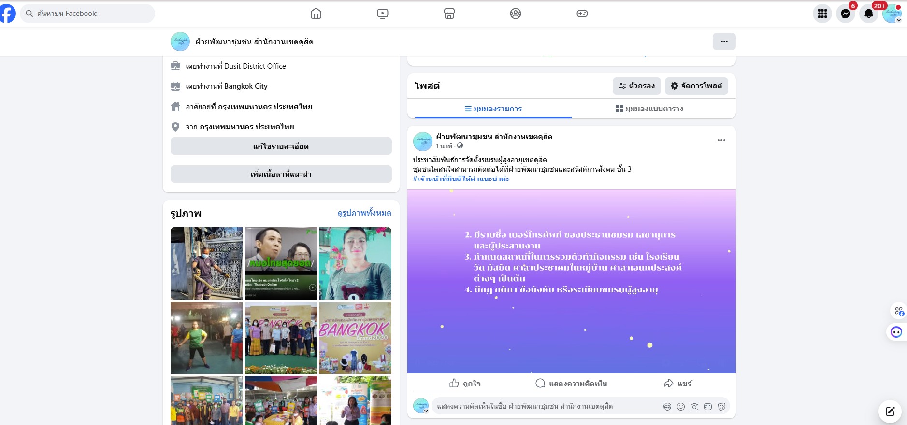Viewport: 907px width, 425px height.
Task: Click the home icon beside อาศัยอยู่ที่
Action: (x=175, y=107)
